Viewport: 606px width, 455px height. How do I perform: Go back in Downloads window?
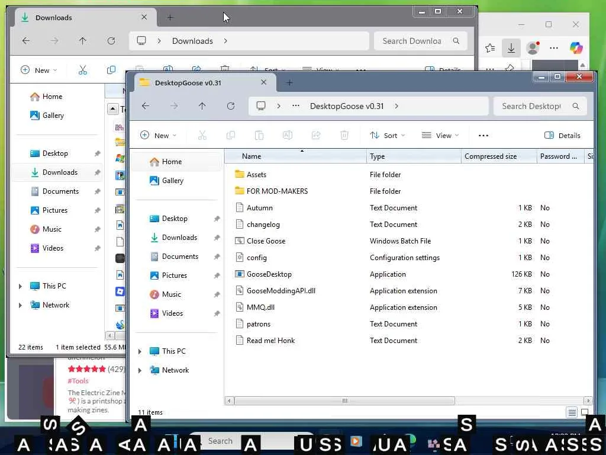click(26, 41)
